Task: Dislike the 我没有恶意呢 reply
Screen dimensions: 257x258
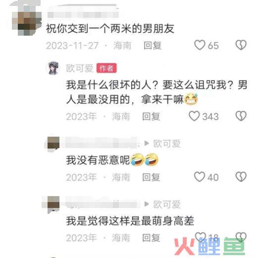Action: [x=241, y=177]
